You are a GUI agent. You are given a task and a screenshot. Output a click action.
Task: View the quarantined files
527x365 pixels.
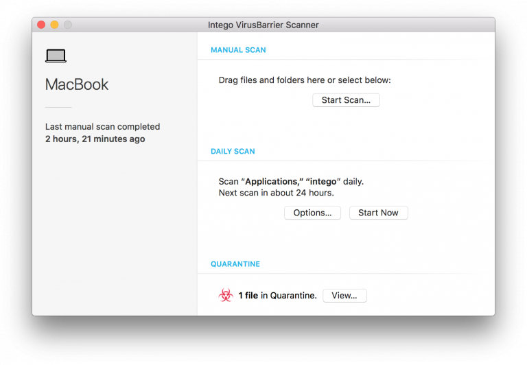coord(344,296)
